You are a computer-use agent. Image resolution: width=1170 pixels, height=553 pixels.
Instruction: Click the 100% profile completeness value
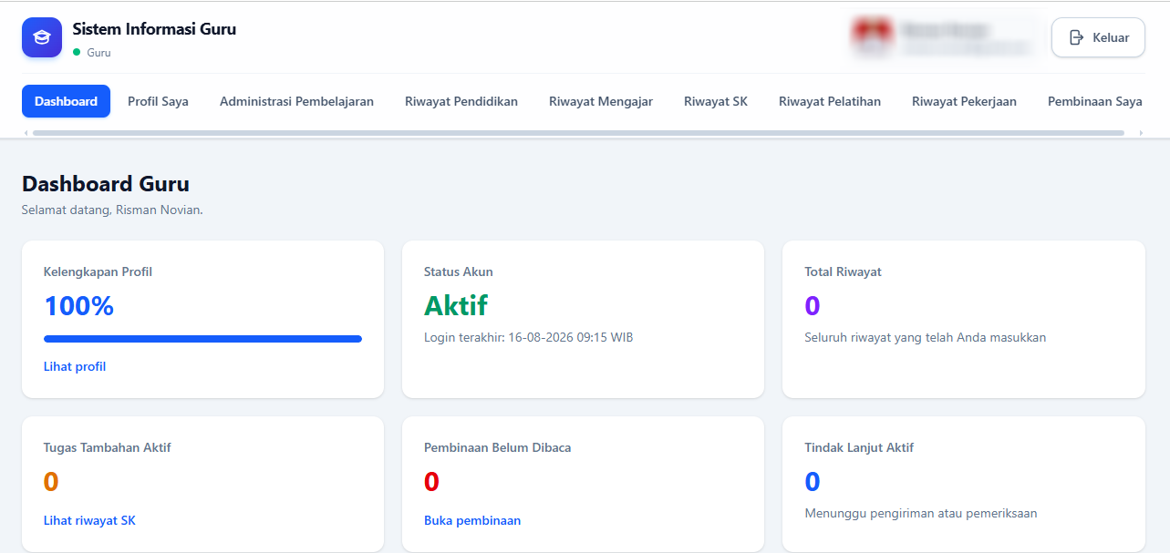pyautogui.click(x=78, y=306)
